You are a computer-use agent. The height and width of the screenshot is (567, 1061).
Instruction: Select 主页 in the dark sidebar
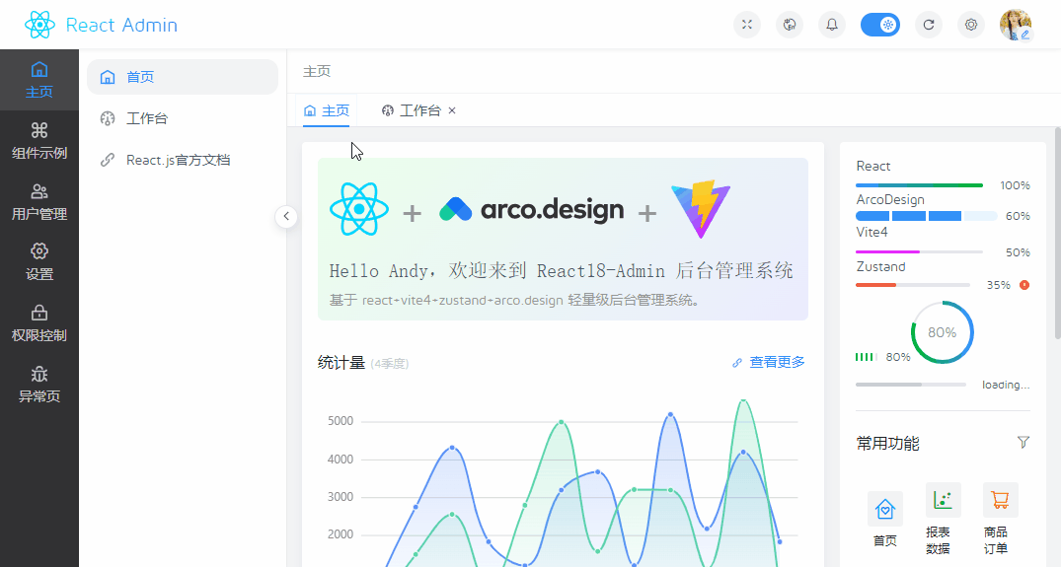pyautogui.click(x=39, y=80)
